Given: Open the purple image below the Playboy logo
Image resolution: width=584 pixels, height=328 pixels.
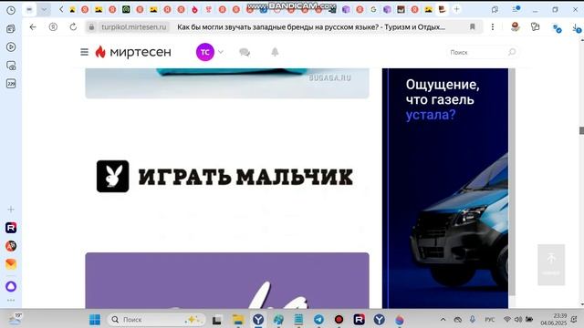Looking at the screenshot, I should tap(227, 281).
